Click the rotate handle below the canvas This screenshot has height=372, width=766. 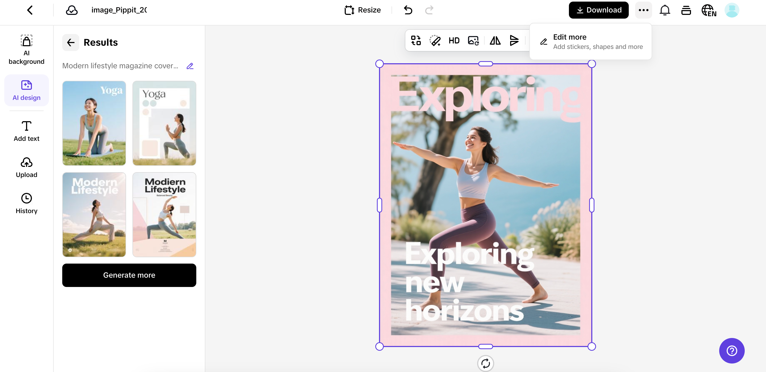485,363
